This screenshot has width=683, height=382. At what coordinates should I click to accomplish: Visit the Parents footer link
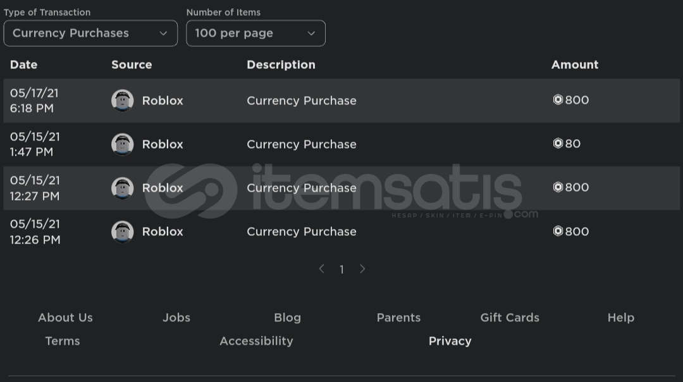(398, 317)
